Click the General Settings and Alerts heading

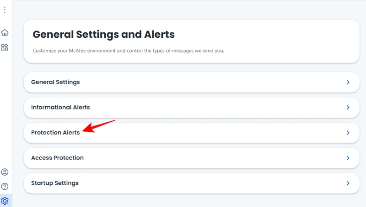click(104, 34)
